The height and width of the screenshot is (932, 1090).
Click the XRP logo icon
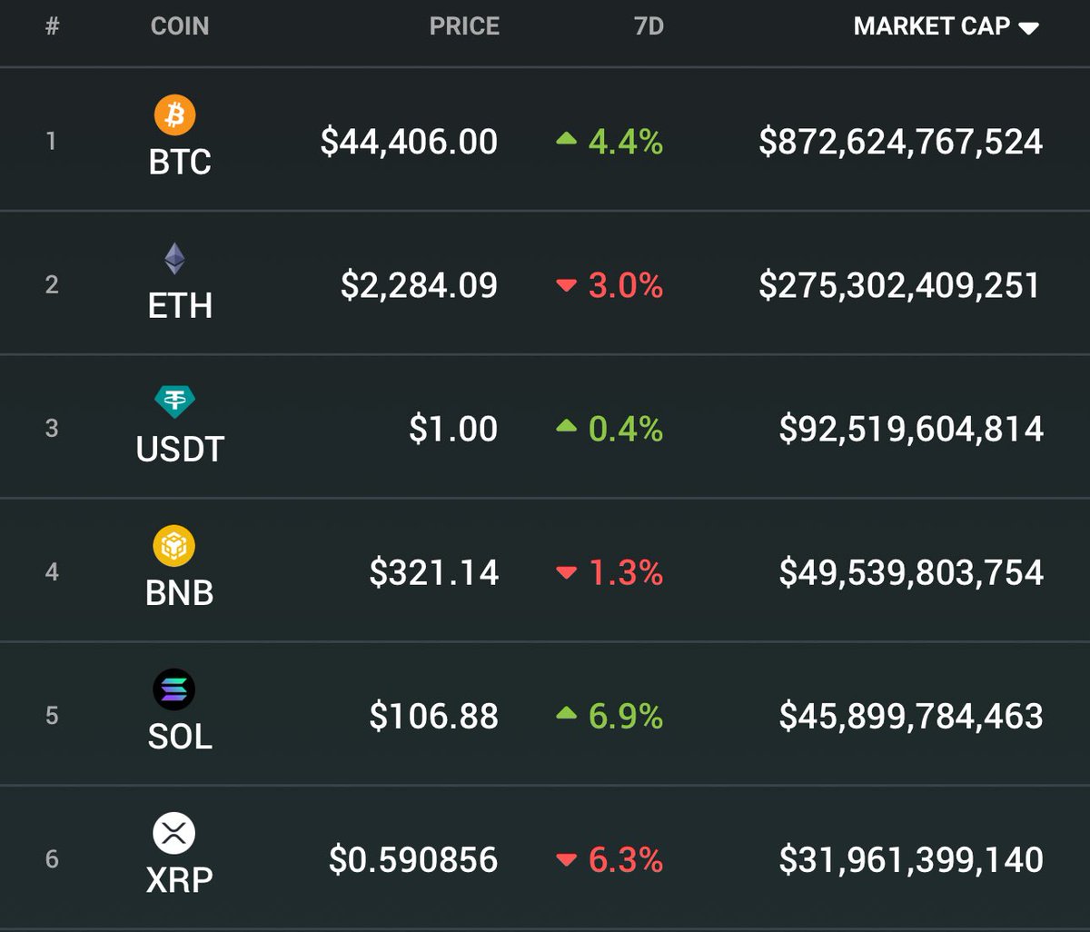click(173, 834)
